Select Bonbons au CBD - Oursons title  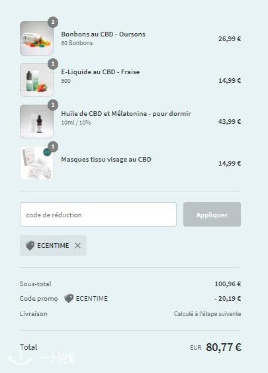click(103, 34)
